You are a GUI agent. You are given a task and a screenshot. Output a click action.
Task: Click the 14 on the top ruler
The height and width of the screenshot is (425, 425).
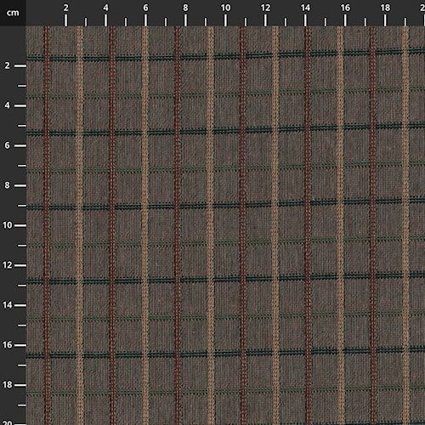click(x=305, y=8)
